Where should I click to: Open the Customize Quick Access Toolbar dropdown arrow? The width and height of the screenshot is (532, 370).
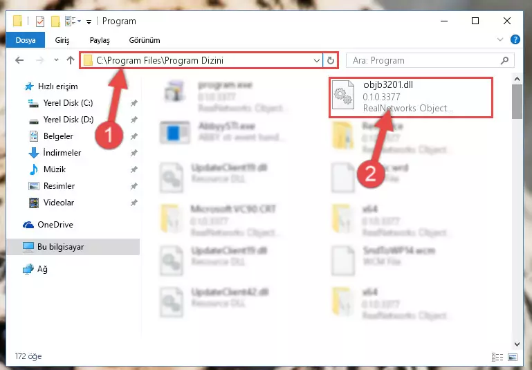89,22
